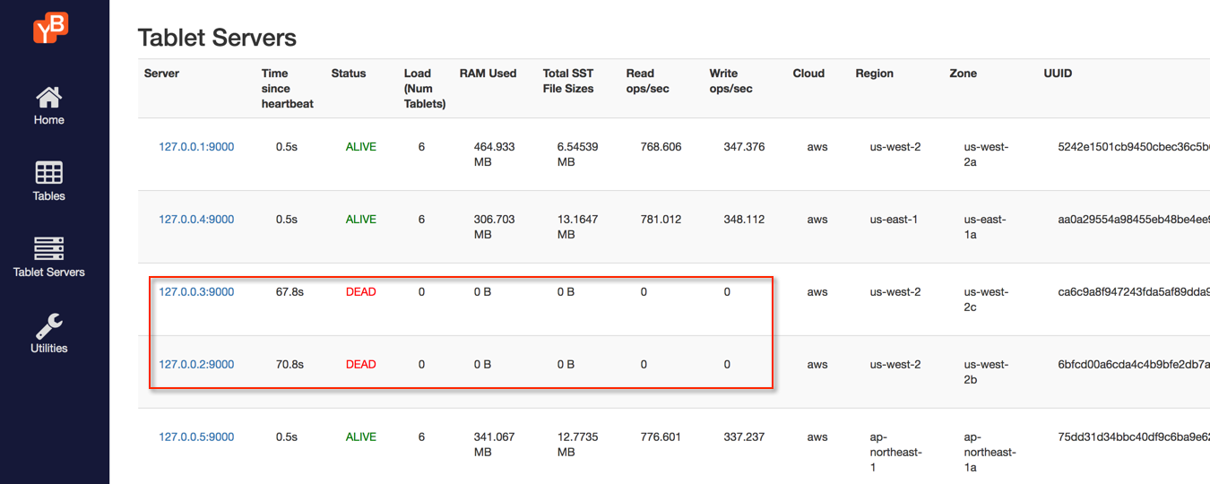Open dead server link 127.0.0.3:9000
Image resolution: width=1210 pixels, height=484 pixels.
(196, 292)
